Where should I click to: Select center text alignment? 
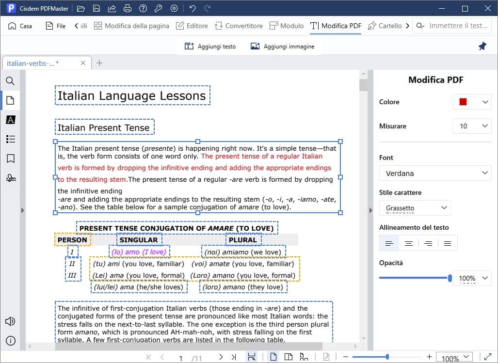tap(409, 243)
